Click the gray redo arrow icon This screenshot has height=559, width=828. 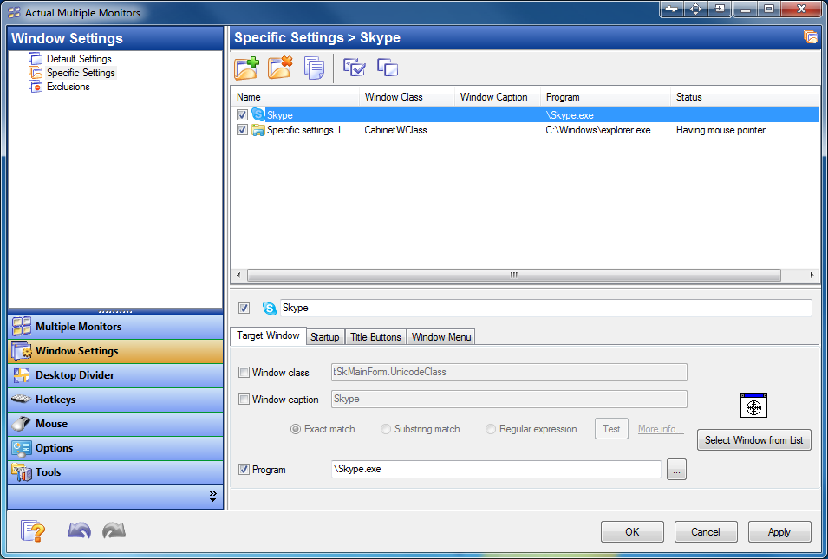[x=114, y=530]
